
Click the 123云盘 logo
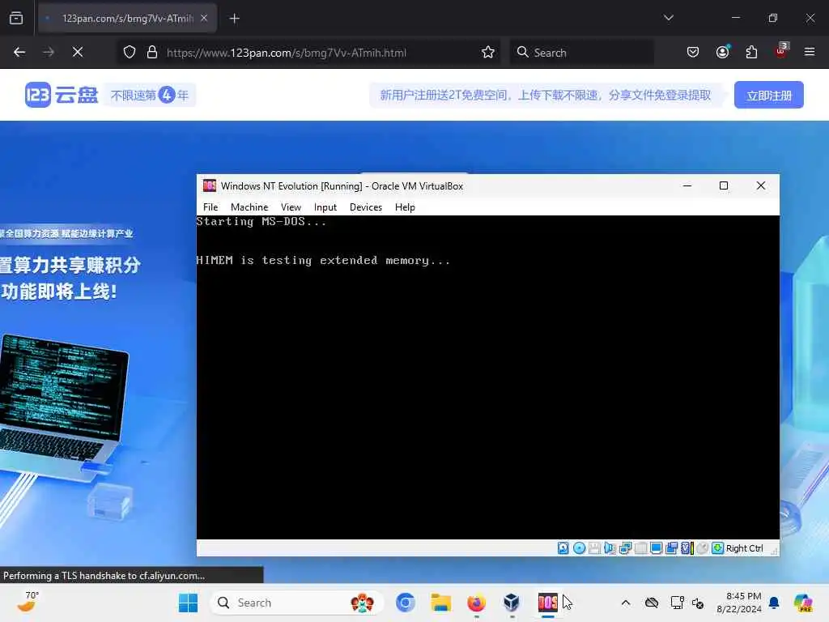click(62, 95)
